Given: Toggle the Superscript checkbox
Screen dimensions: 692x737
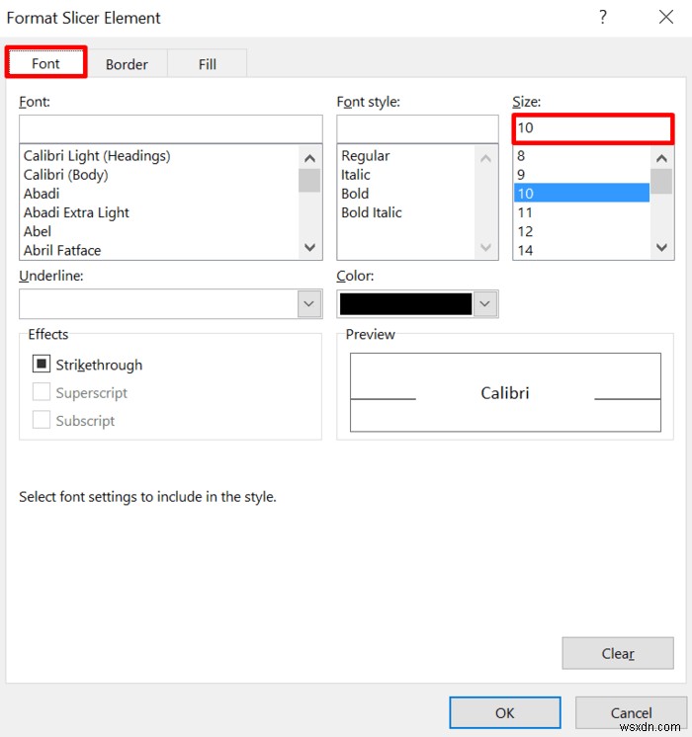Looking at the screenshot, I should pyautogui.click(x=42, y=391).
